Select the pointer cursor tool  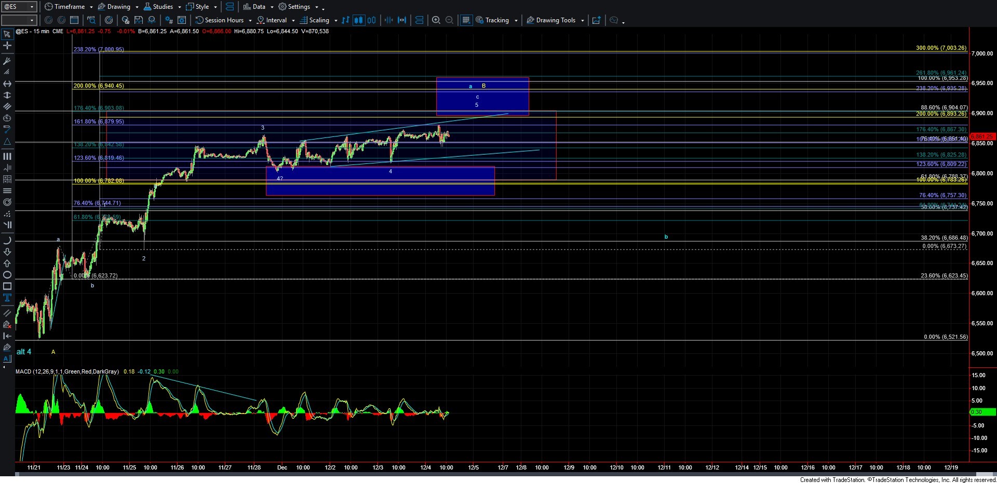coord(7,34)
